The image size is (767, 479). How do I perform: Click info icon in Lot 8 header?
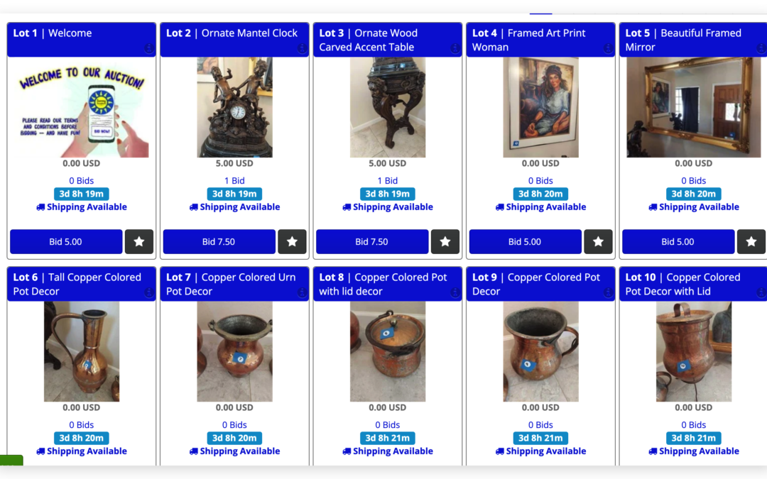point(455,292)
